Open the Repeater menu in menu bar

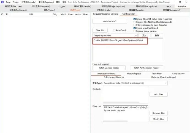[46, 2]
